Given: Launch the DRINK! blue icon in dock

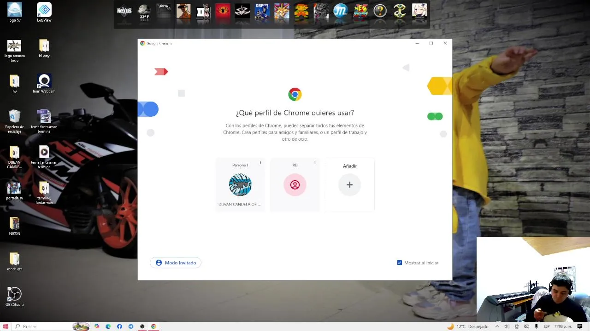Looking at the screenshot, I should pos(262,11).
